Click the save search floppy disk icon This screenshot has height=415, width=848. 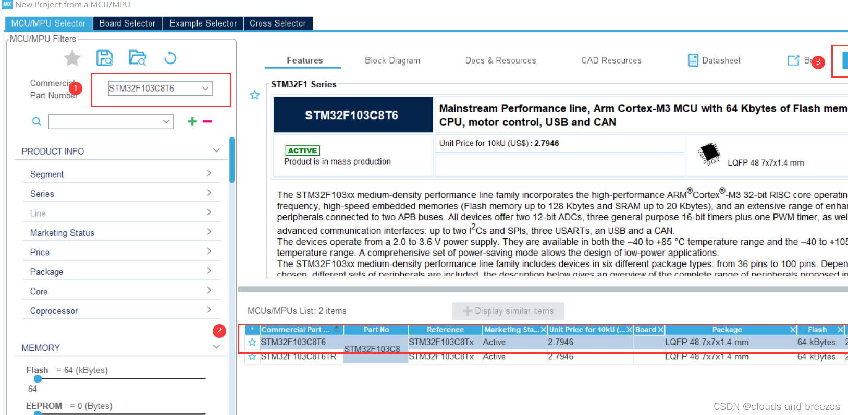105,58
